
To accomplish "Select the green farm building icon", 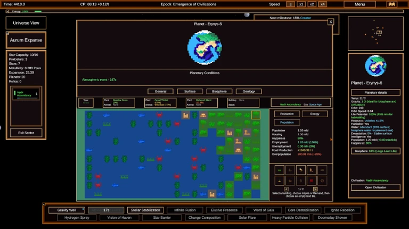I will pos(280,170).
